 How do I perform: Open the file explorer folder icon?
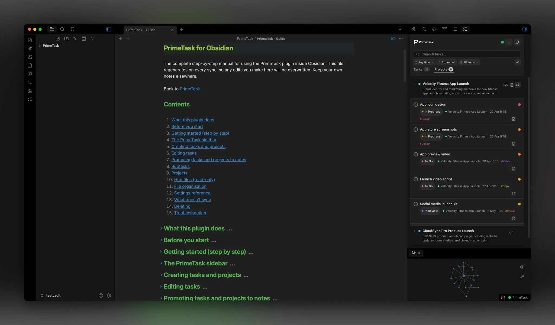[x=52, y=29]
